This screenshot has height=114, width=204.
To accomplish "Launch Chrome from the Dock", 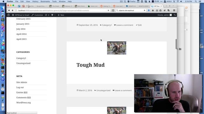I will click(3, 63).
